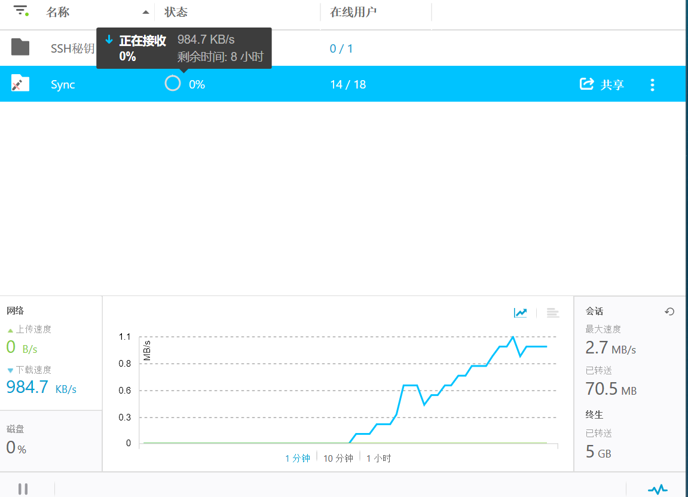This screenshot has height=497, width=688.
Task: Click the 共享 share button
Action: (602, 84)
